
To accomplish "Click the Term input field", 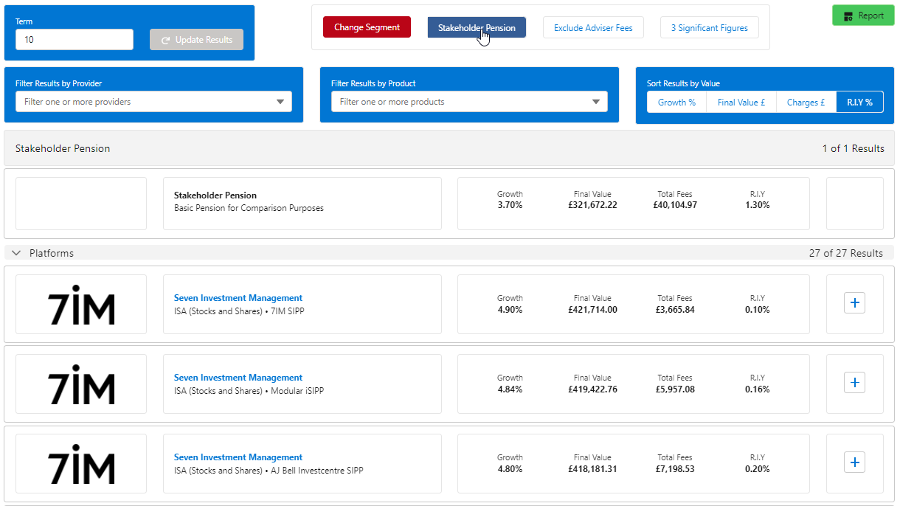I will (75, 40).
